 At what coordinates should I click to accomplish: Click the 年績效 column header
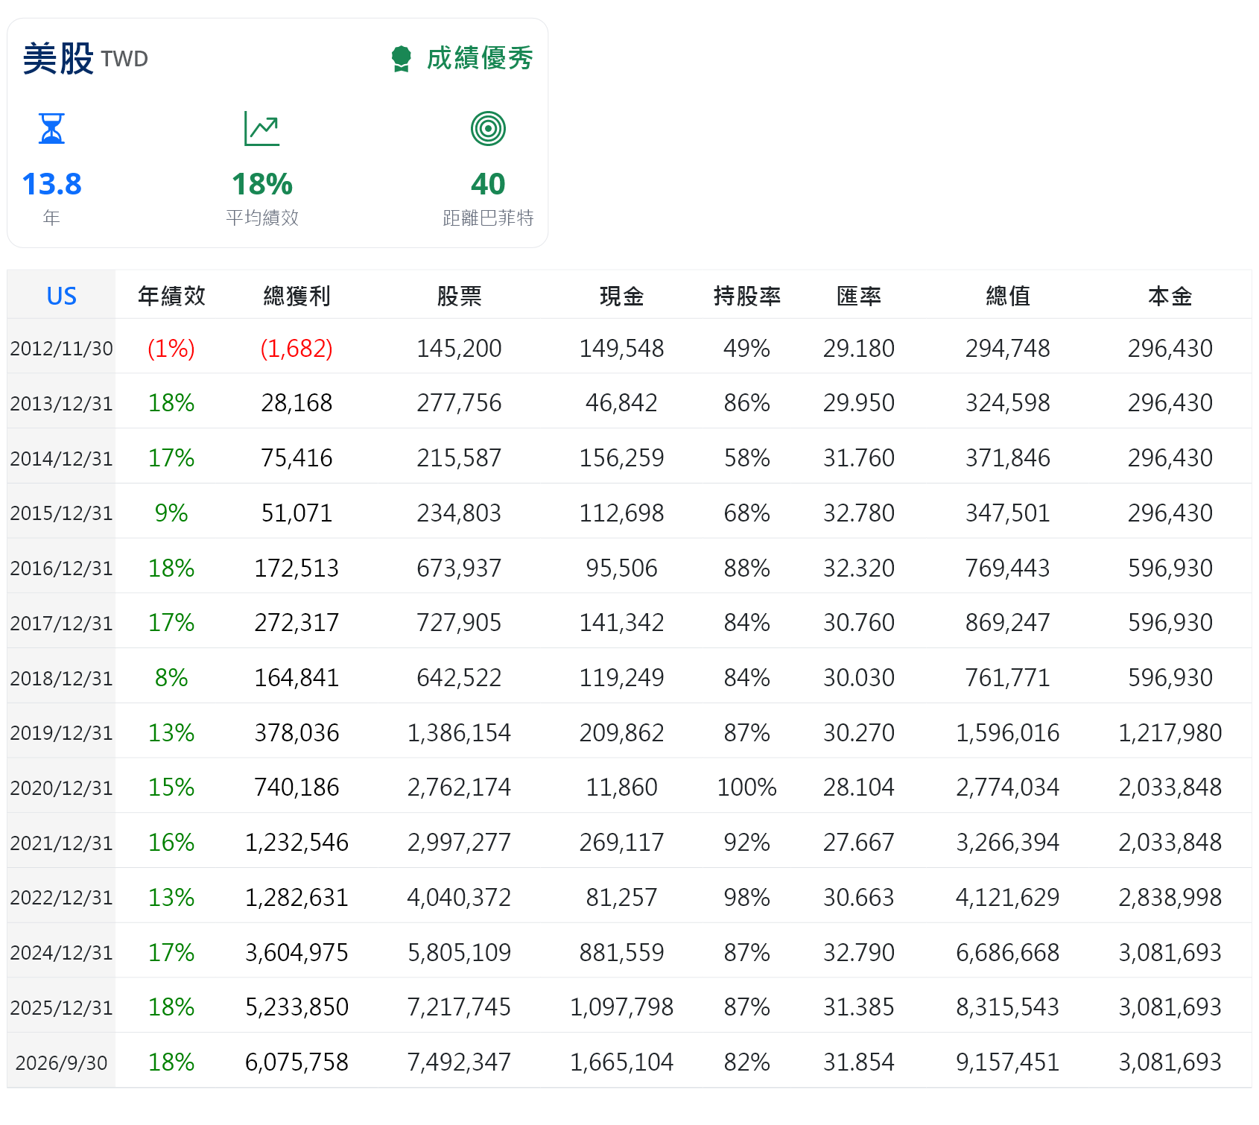click(x=171, y=296)
